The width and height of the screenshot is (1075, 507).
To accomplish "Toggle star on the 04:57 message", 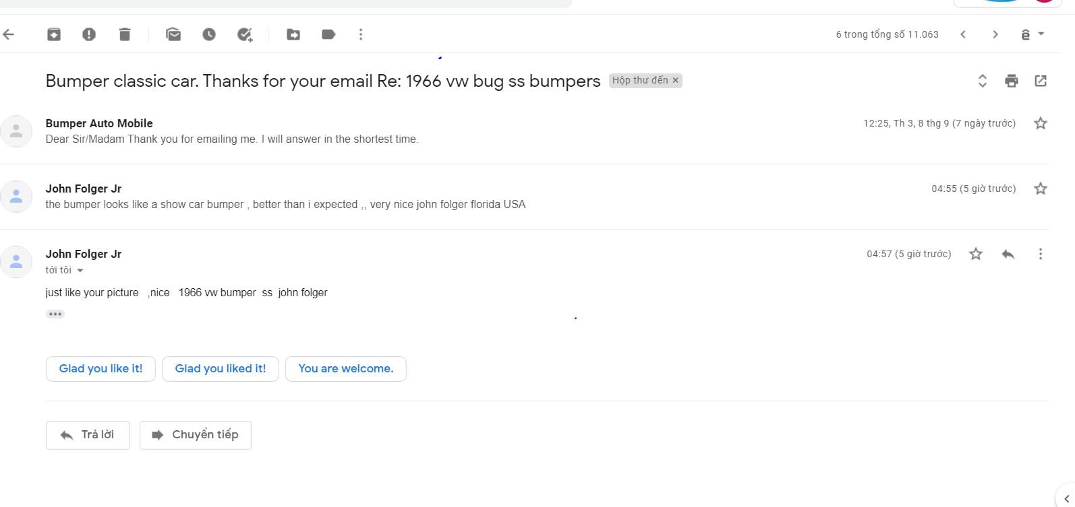I will (x=976, y=254).
